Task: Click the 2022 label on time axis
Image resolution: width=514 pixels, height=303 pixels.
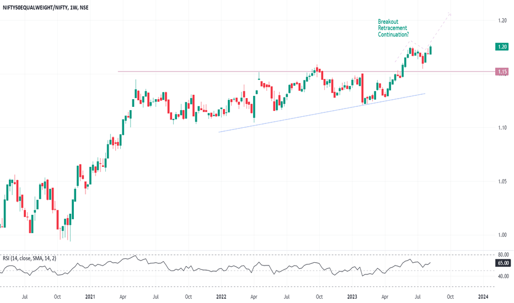Action: [221, 297]
